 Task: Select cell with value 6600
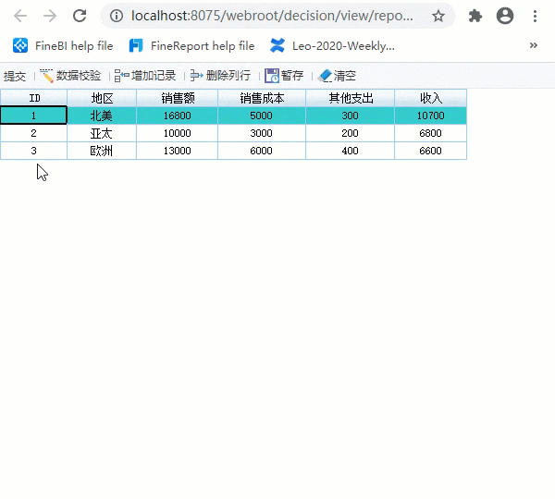click(431, 151)
